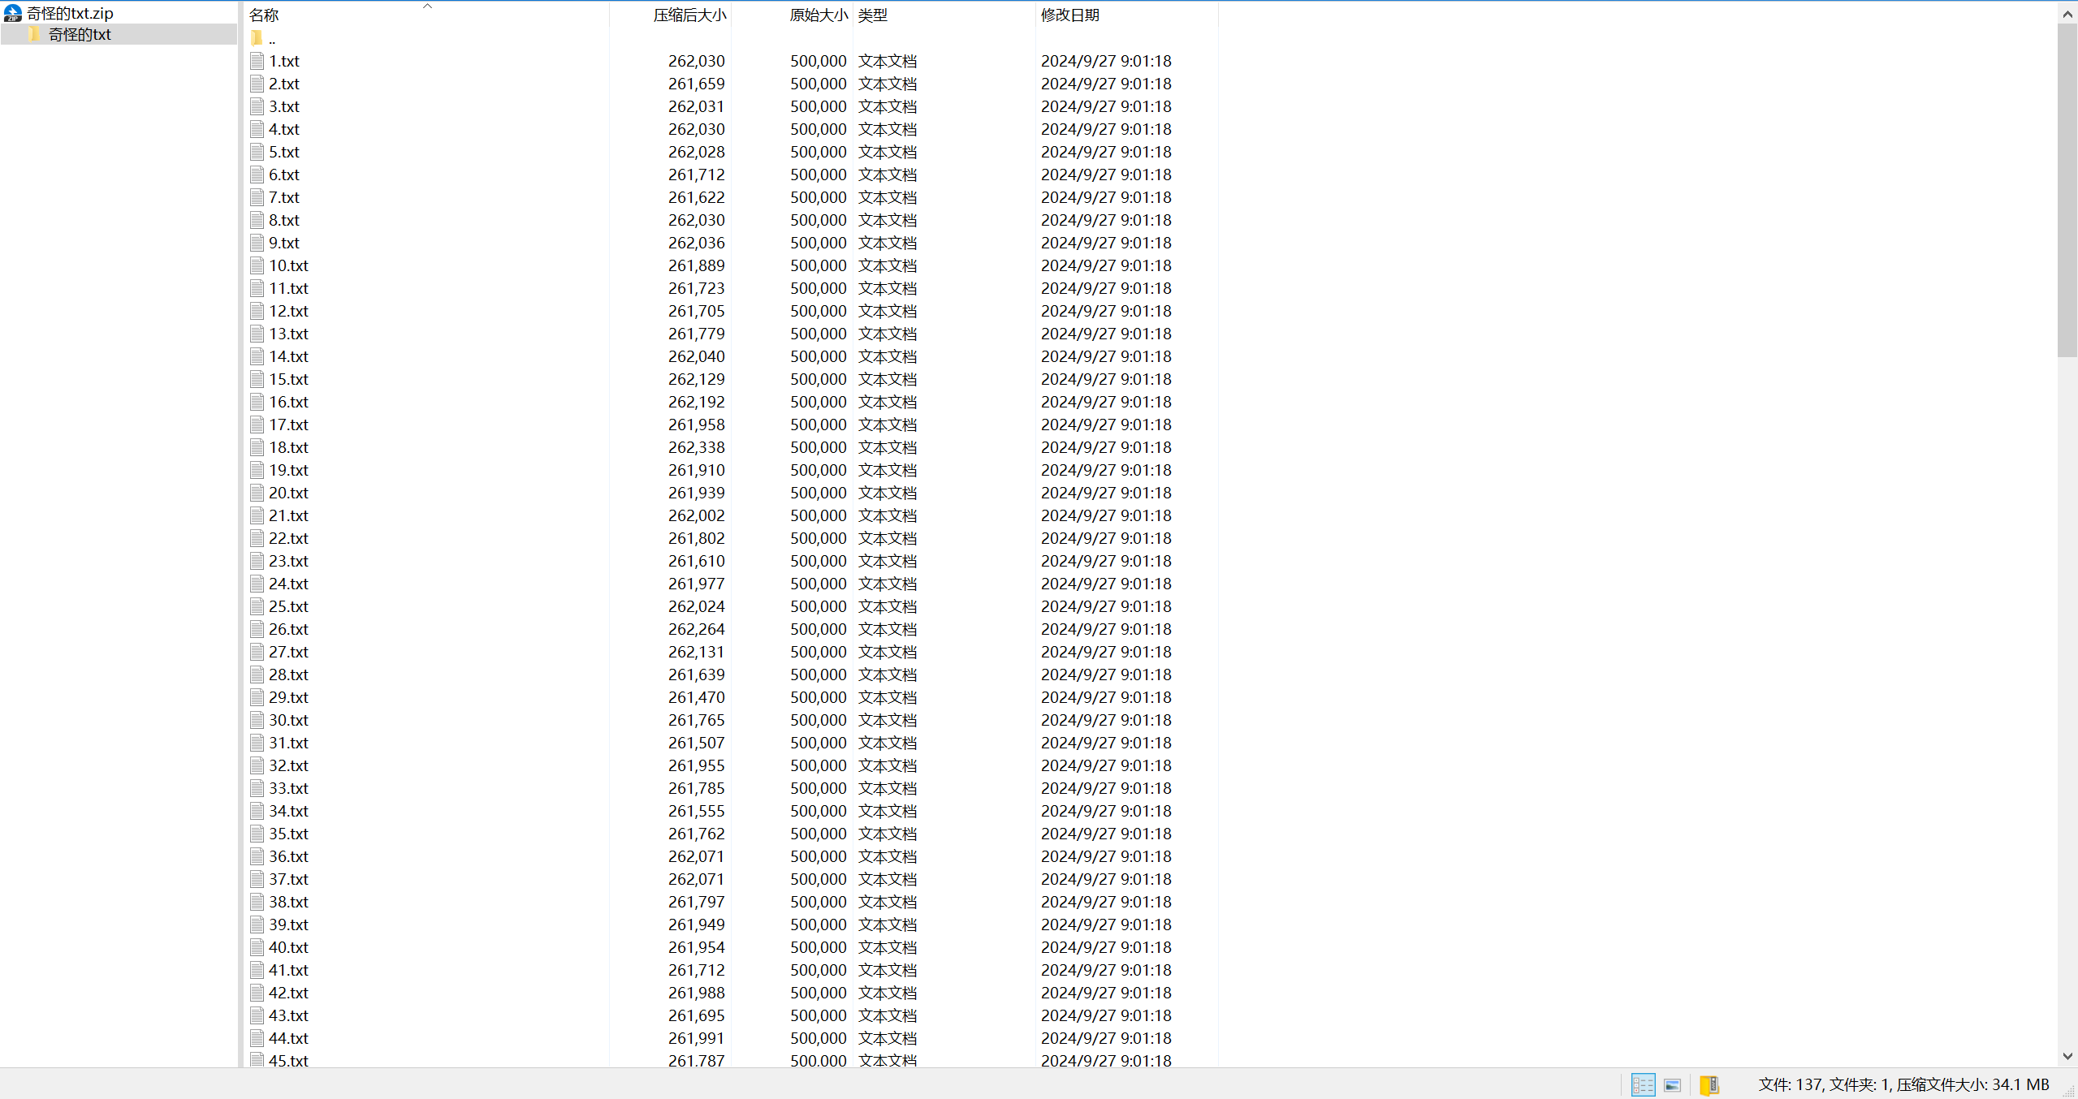Click the vertical scrollbar thumb
The width and height of the screenshot is (2078, 1099).
tap(2067, 191)
